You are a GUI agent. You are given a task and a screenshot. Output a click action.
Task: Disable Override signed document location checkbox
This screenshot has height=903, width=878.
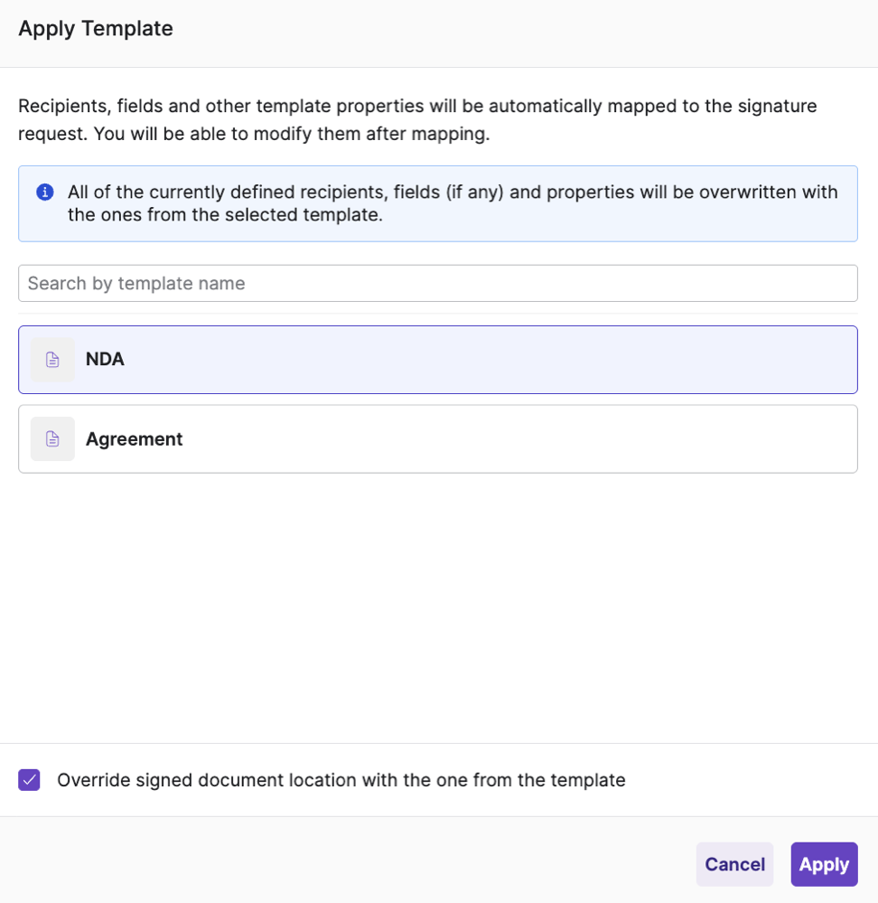[29, 779]
